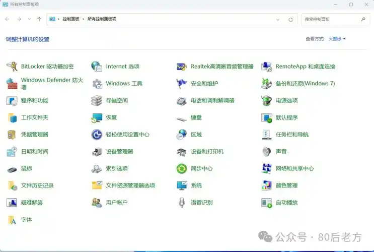Open the 语音识别 microphone icon

coord(182,203)
